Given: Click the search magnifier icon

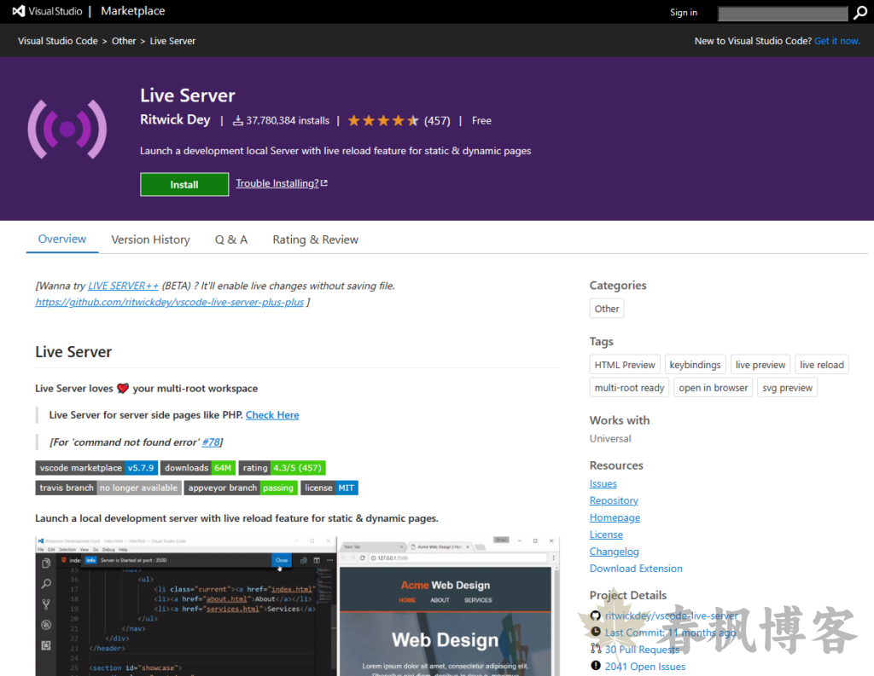Looking at the screenshot, I should [x=860, y=14].
